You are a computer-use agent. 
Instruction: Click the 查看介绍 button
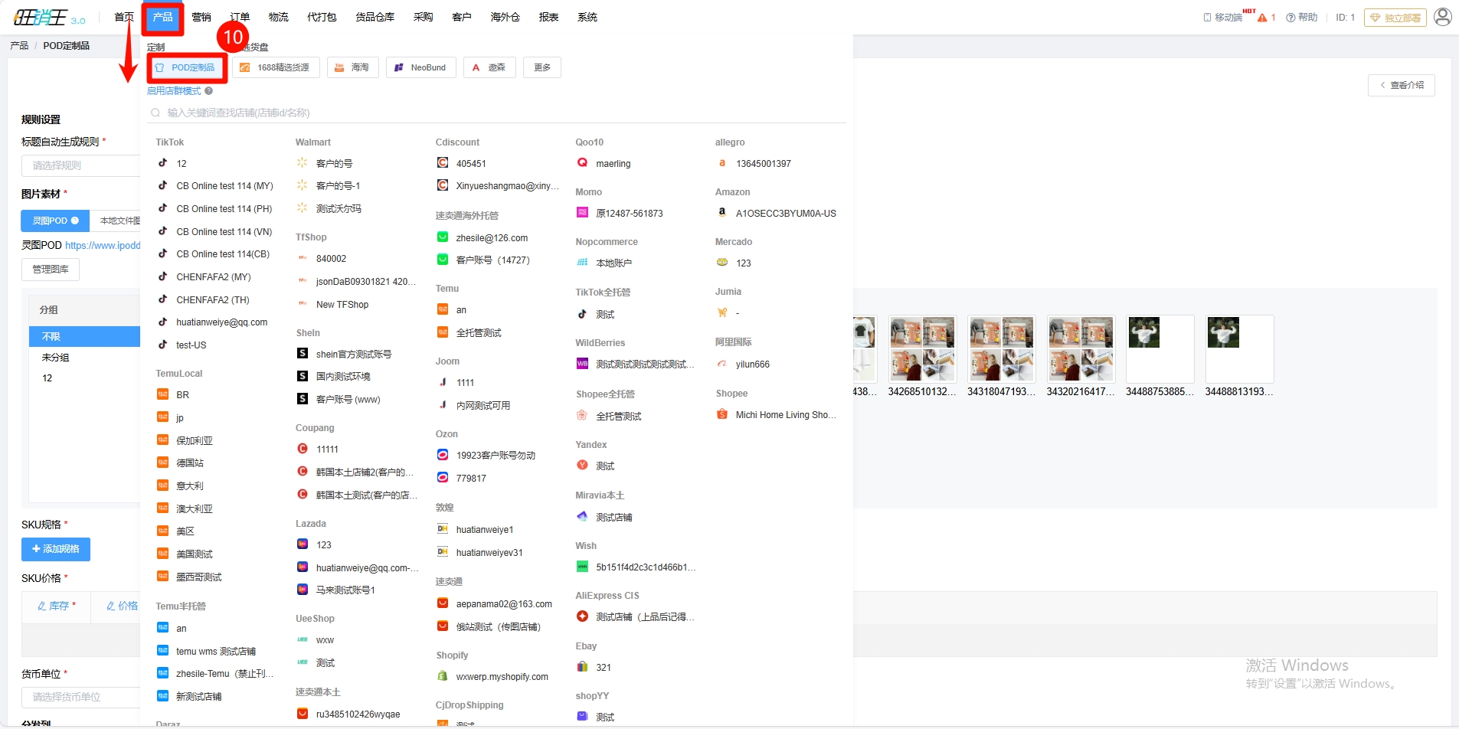pyautogui.click(x=1401, y=85)
